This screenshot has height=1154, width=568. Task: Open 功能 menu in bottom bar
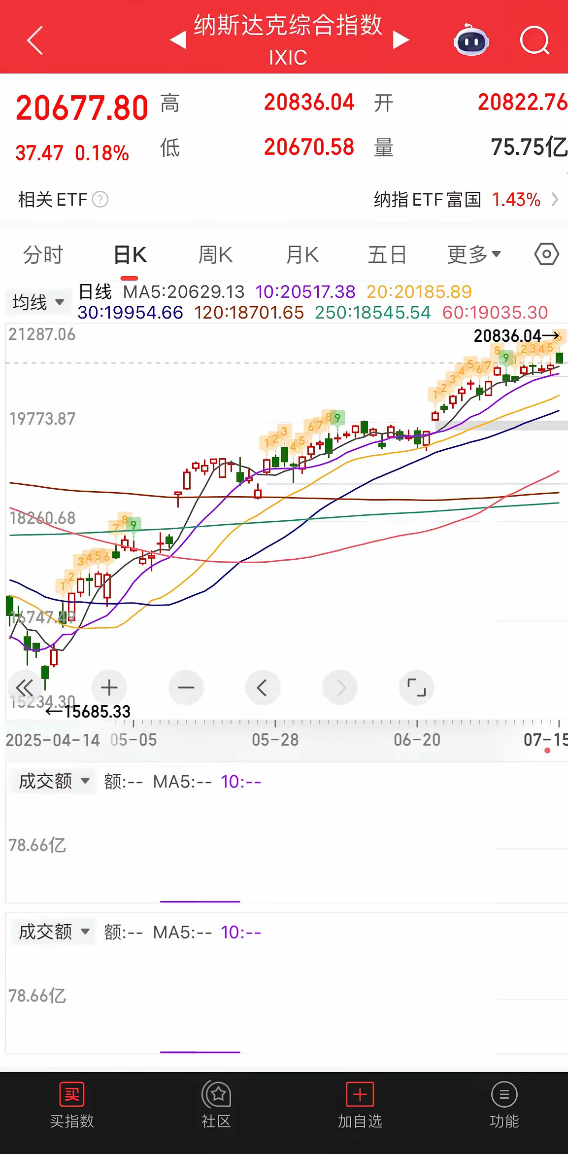pyautogui.click(x=504, y=1106)
